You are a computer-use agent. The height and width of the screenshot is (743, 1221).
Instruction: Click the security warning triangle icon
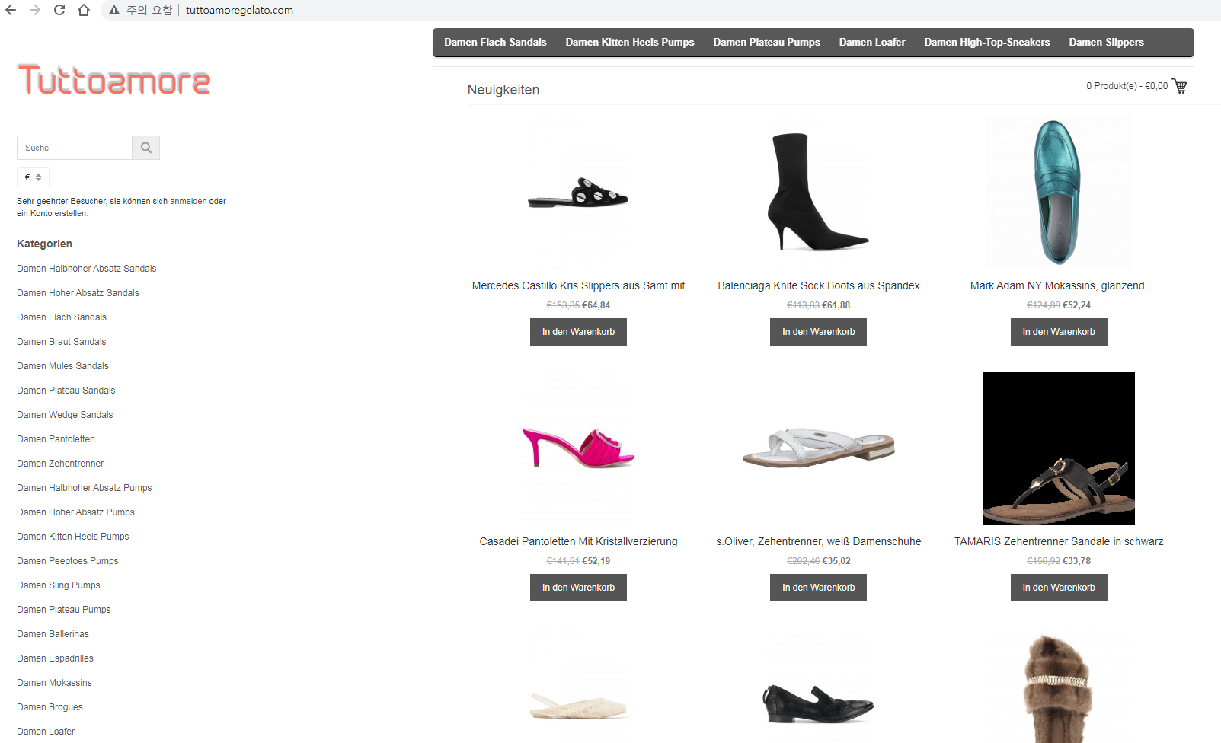pos(114,10)
